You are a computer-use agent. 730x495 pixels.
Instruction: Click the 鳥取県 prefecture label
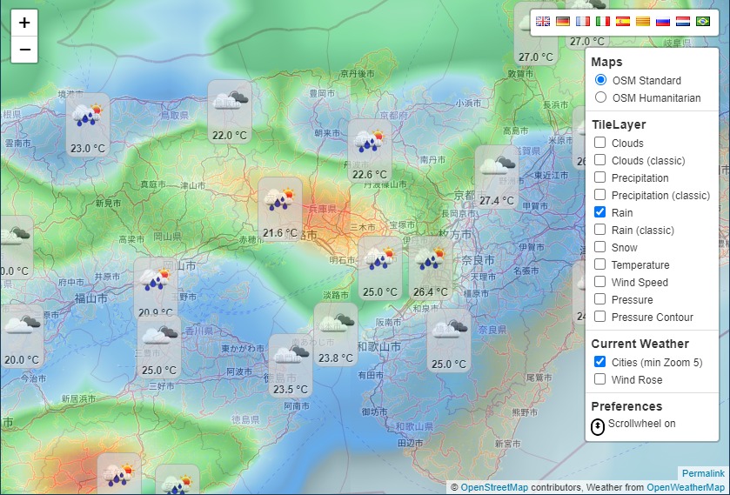click(x=175, y=115)
